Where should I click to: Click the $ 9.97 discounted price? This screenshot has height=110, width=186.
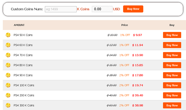(x=137, y=35)
